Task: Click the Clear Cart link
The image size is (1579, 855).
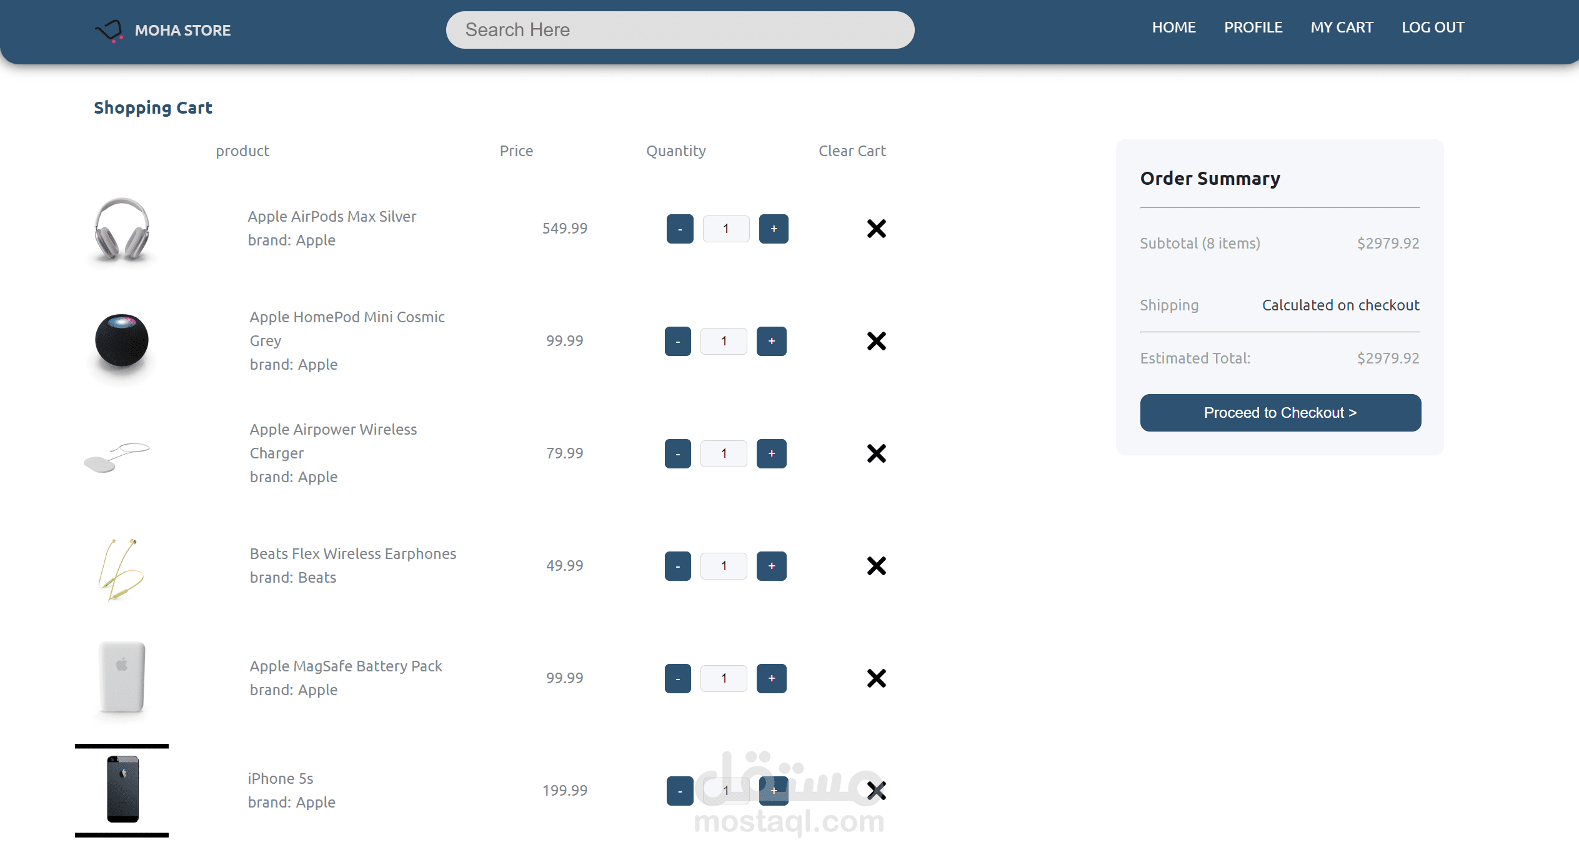Action: (x=852, y=151)
